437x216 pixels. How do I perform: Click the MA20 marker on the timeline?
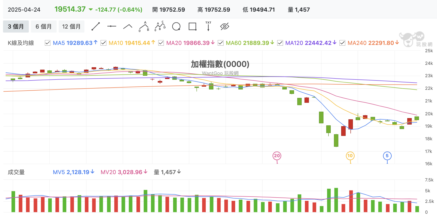point(277,156)
